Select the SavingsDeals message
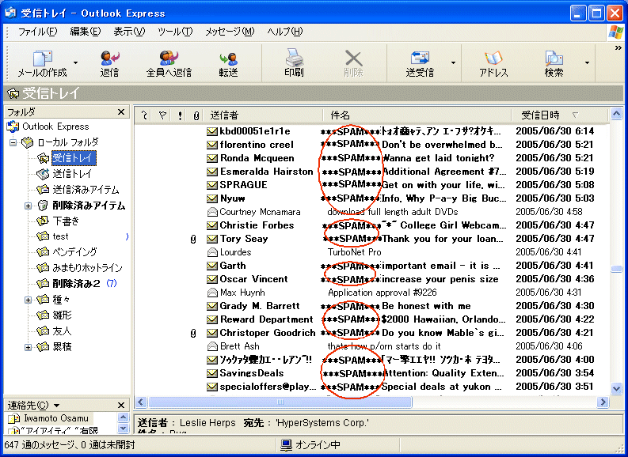The width and height of the screenshot is (628, 457). coord(371,373)
